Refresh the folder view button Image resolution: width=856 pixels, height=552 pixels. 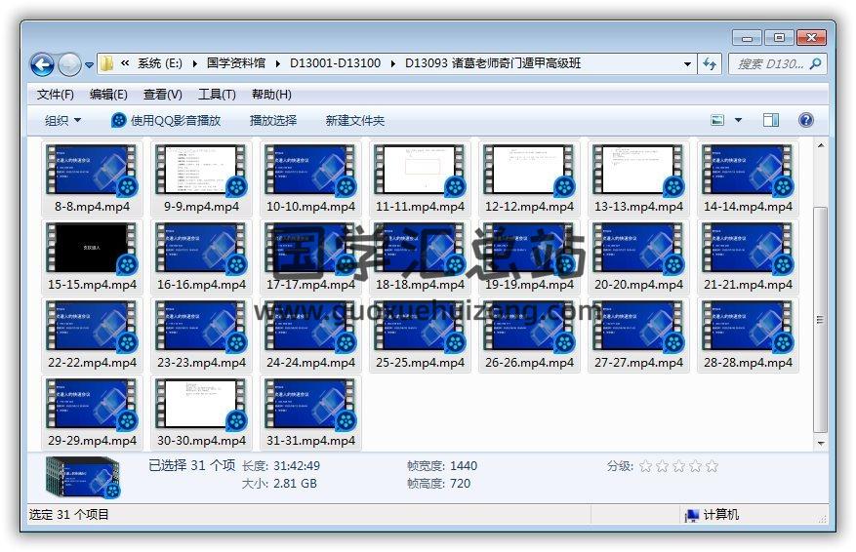click(710, 64)
